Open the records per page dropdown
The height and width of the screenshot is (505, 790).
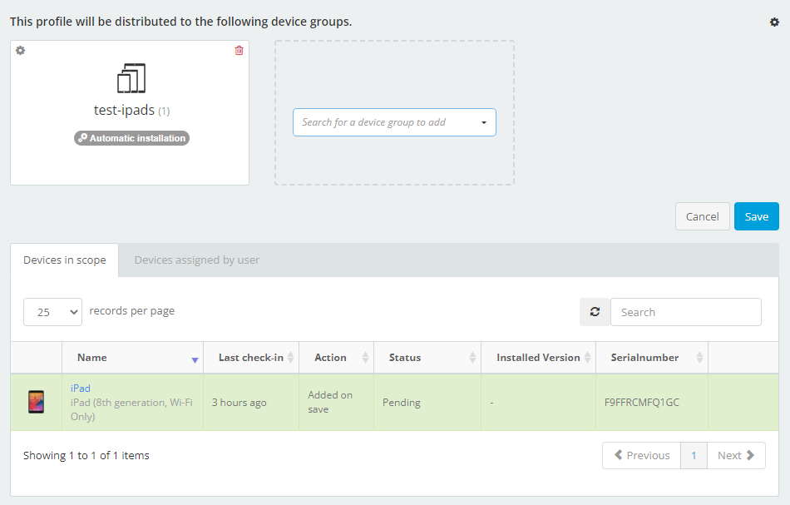pos(52,312)
